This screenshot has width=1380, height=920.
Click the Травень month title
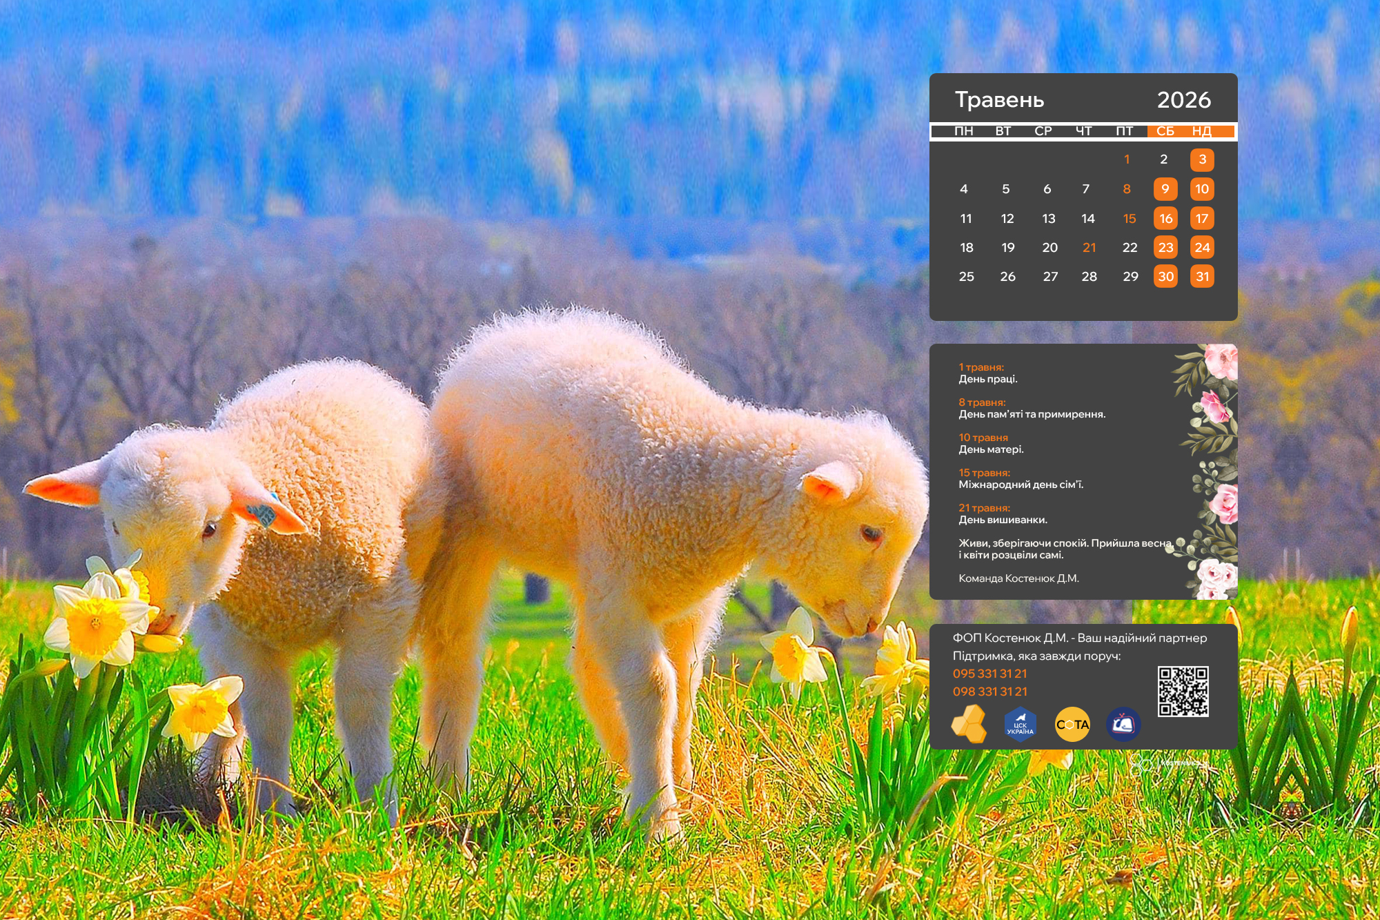point(998,100)
